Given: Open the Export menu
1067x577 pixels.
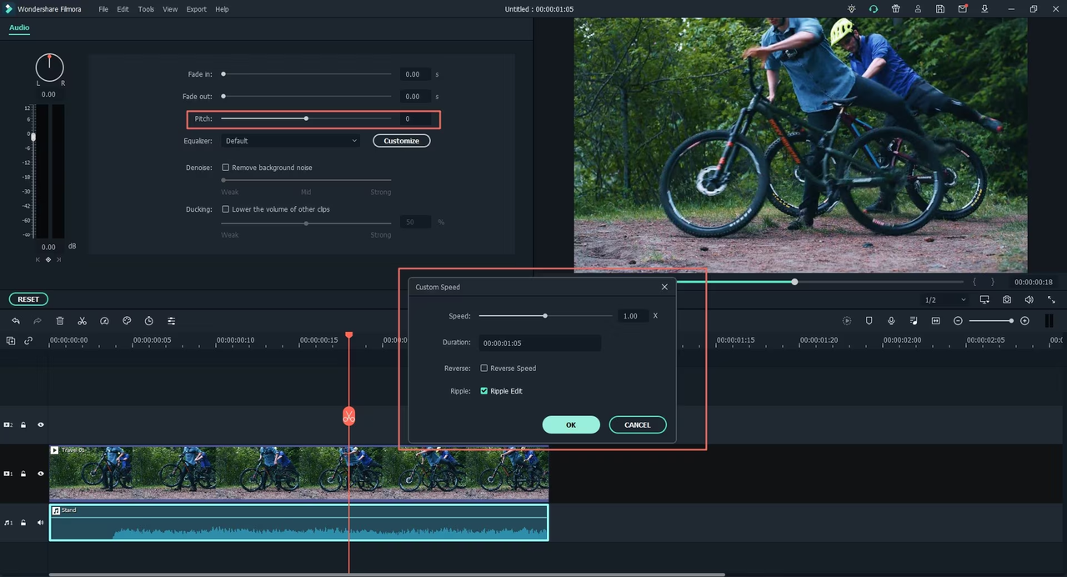Looking at the screenshot, I should tap(196, 9).
